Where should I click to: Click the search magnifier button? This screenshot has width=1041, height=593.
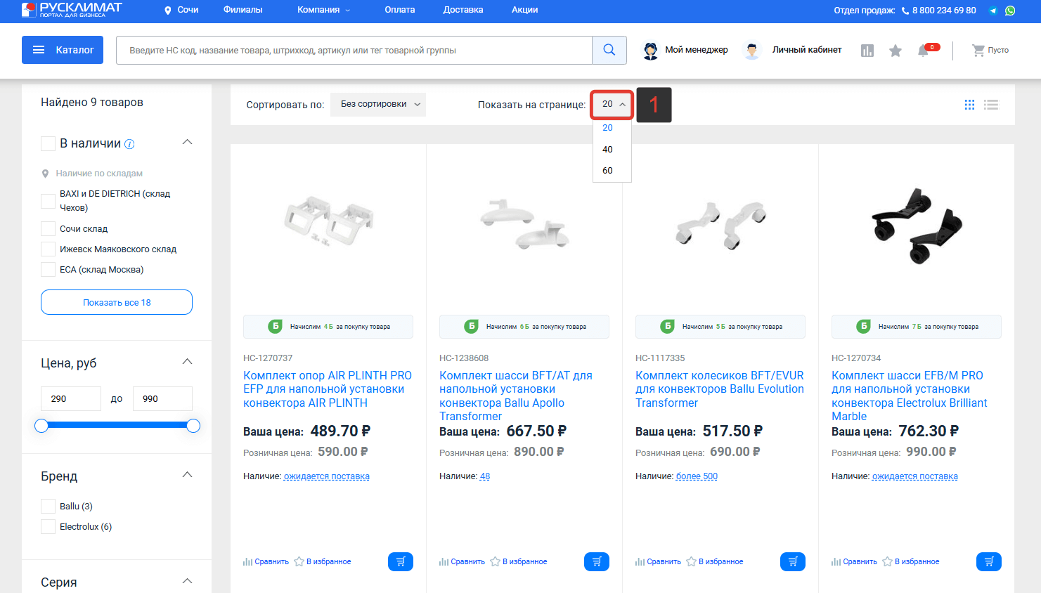point(609,50)
